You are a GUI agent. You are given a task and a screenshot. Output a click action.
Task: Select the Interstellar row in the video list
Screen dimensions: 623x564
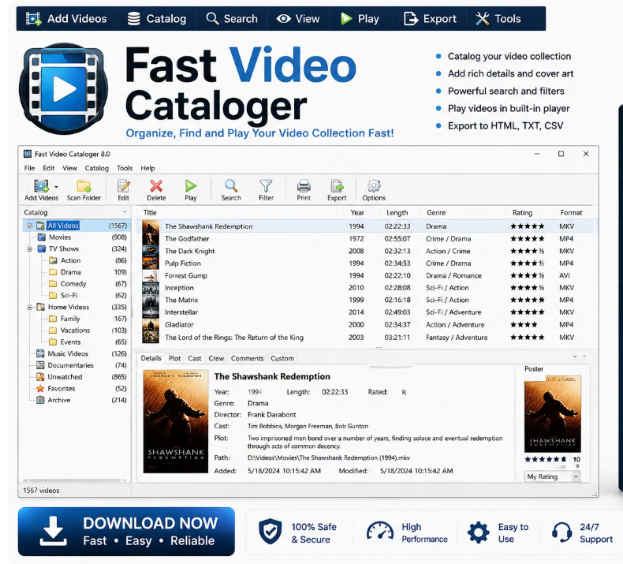click(x=366, y=312)
